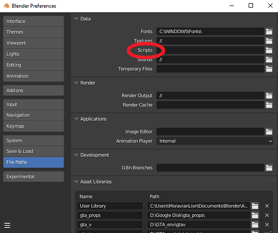Click the Sounds path field
The width and height of the screenshot is (278, 233).
210,60
